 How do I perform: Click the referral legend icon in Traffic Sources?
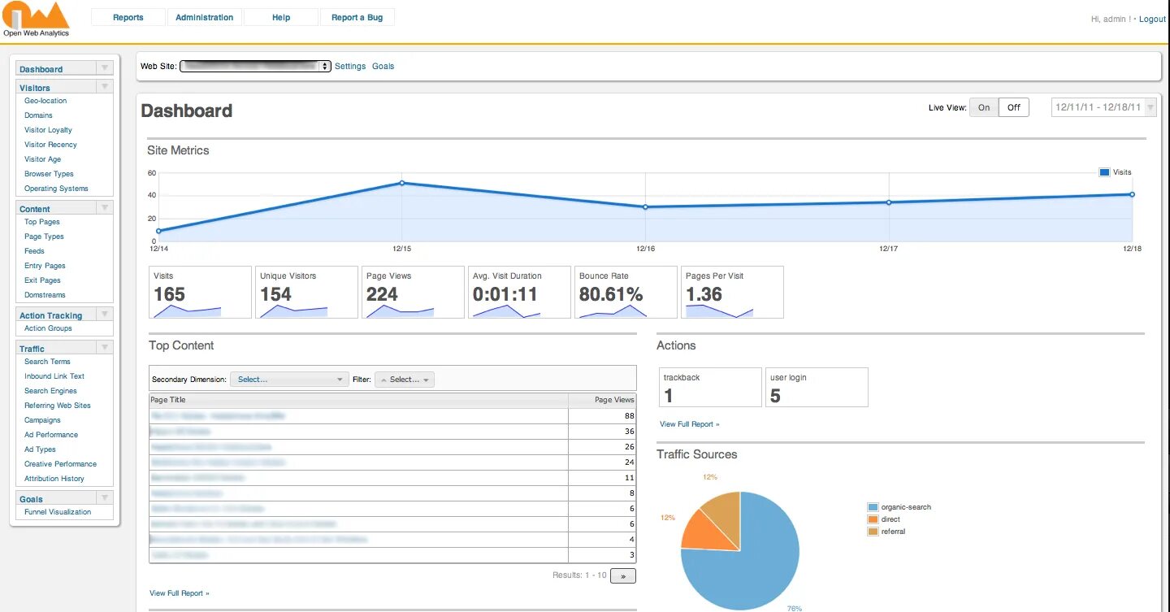[x=871, y=531]
